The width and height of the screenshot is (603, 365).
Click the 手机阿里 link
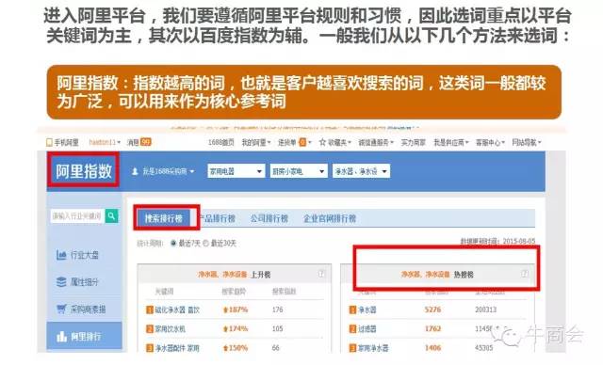[x=66, y=142]
